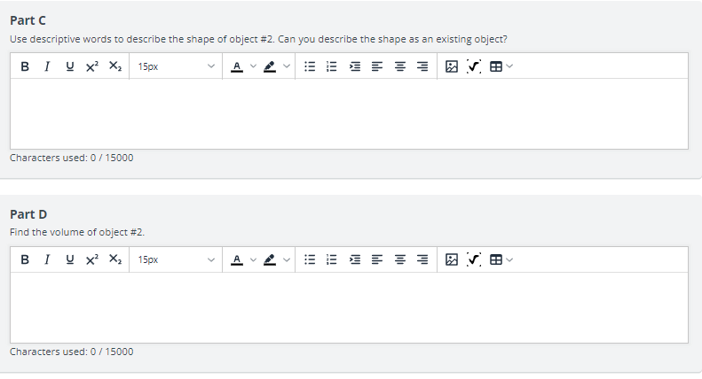Open font size dropdown in Part D
Screen dimensions: 702x379
pos(176,259)
